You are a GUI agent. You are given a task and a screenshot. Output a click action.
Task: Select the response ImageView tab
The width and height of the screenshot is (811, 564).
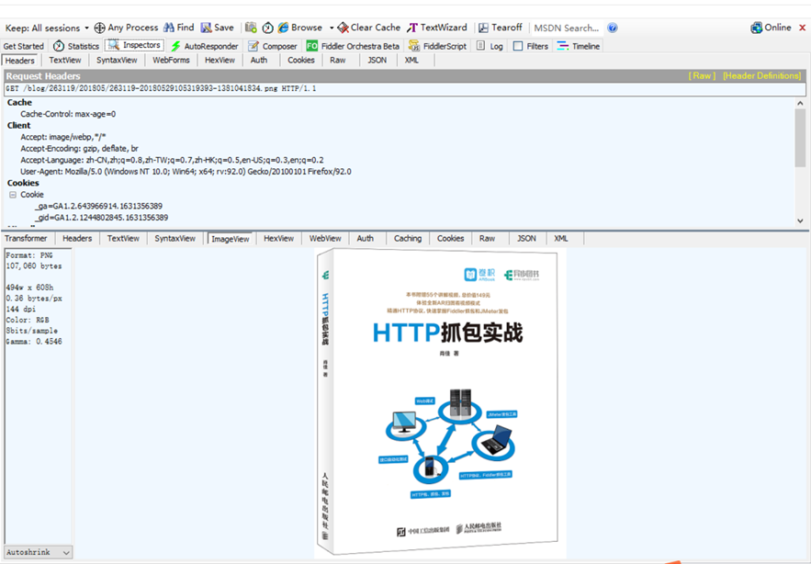(231, 239)
